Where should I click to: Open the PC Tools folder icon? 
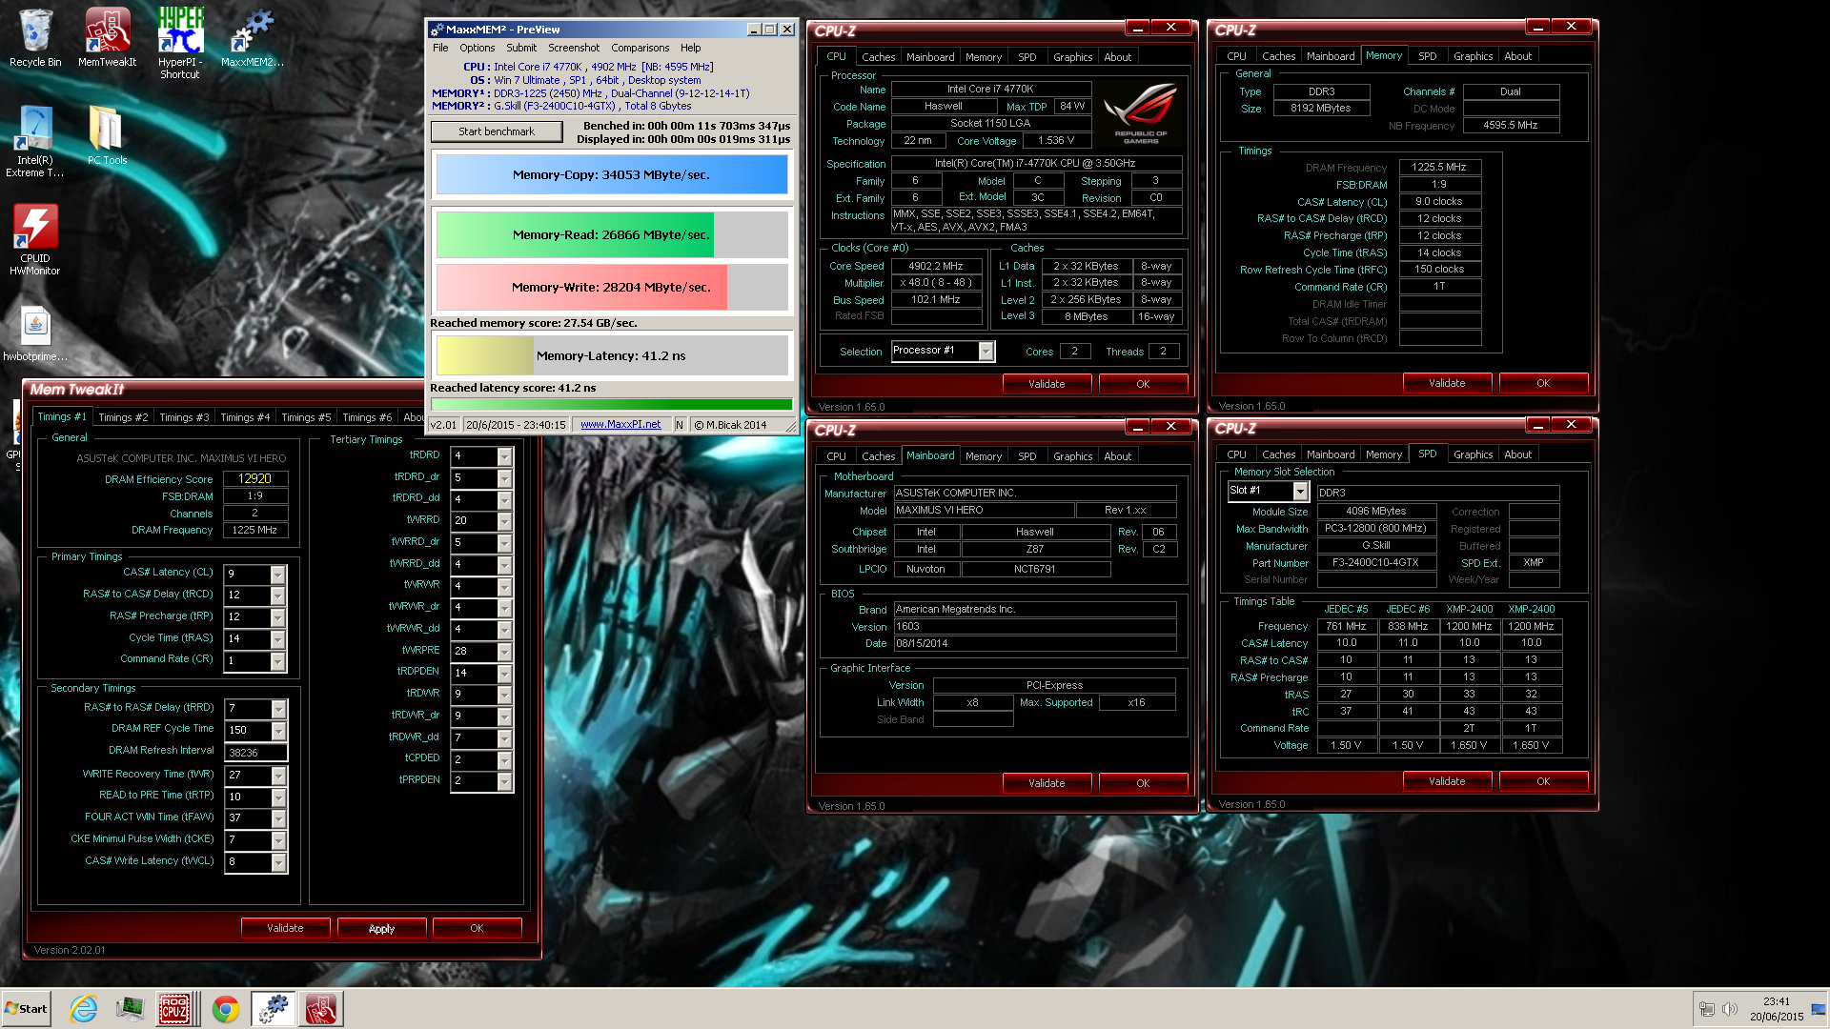point(107,135)
